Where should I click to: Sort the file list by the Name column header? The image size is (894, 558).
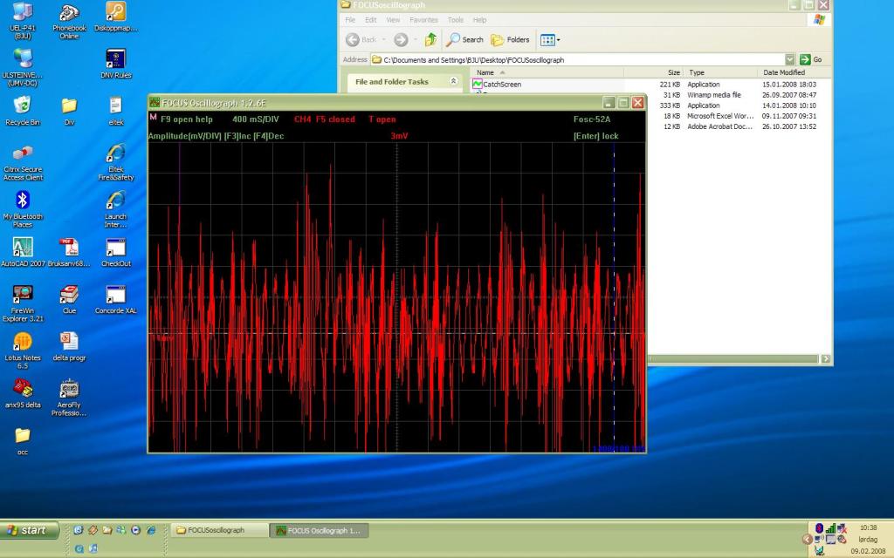tap(547, 72)
